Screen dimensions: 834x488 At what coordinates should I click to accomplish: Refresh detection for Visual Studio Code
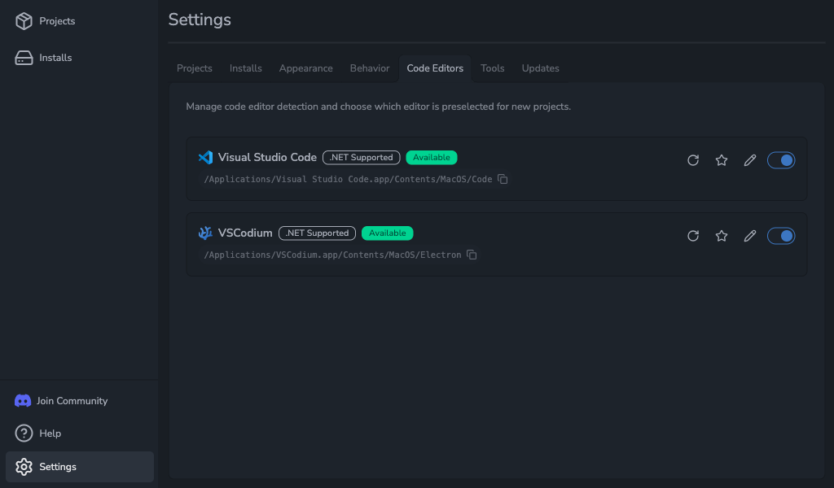[x=692, y=160]
